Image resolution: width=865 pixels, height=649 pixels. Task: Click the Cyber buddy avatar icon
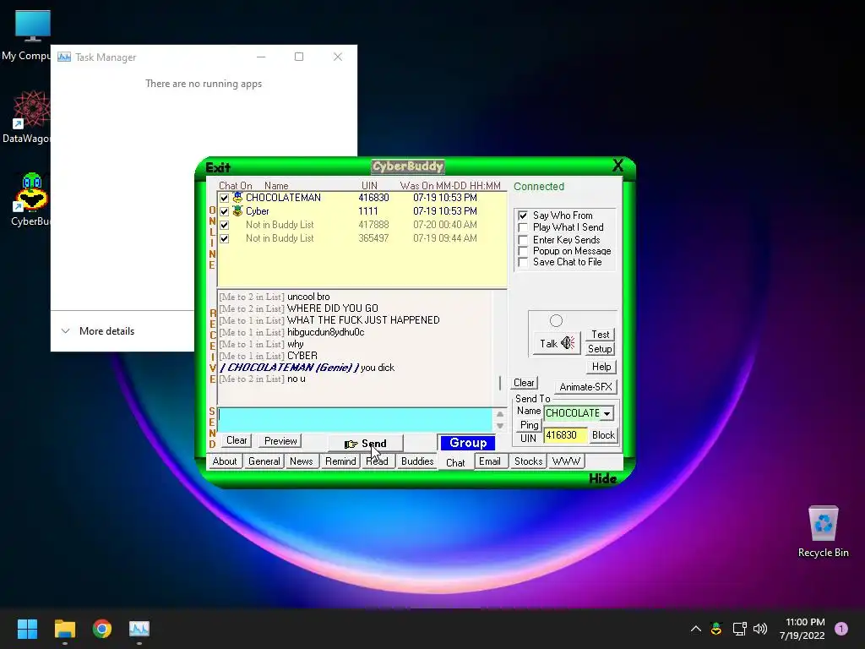coord(237,210)
